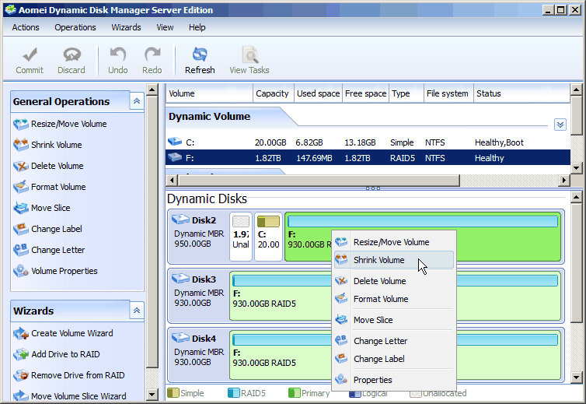Sort by the Capacity column header
The height and width of the screenshot is (404, 586).
[x=273, y=93]
